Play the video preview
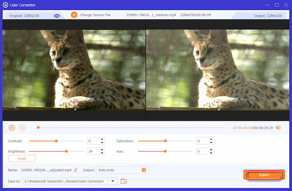Viewport: 292px width, 191px height. [12, 128]
